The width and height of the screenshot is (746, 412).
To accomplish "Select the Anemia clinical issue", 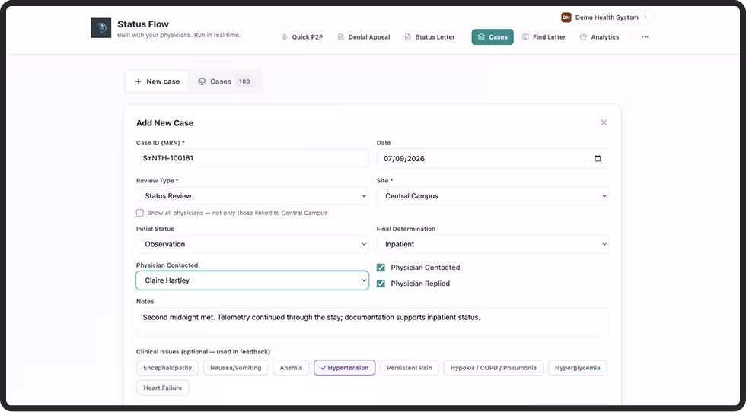I will coord(291,368).
